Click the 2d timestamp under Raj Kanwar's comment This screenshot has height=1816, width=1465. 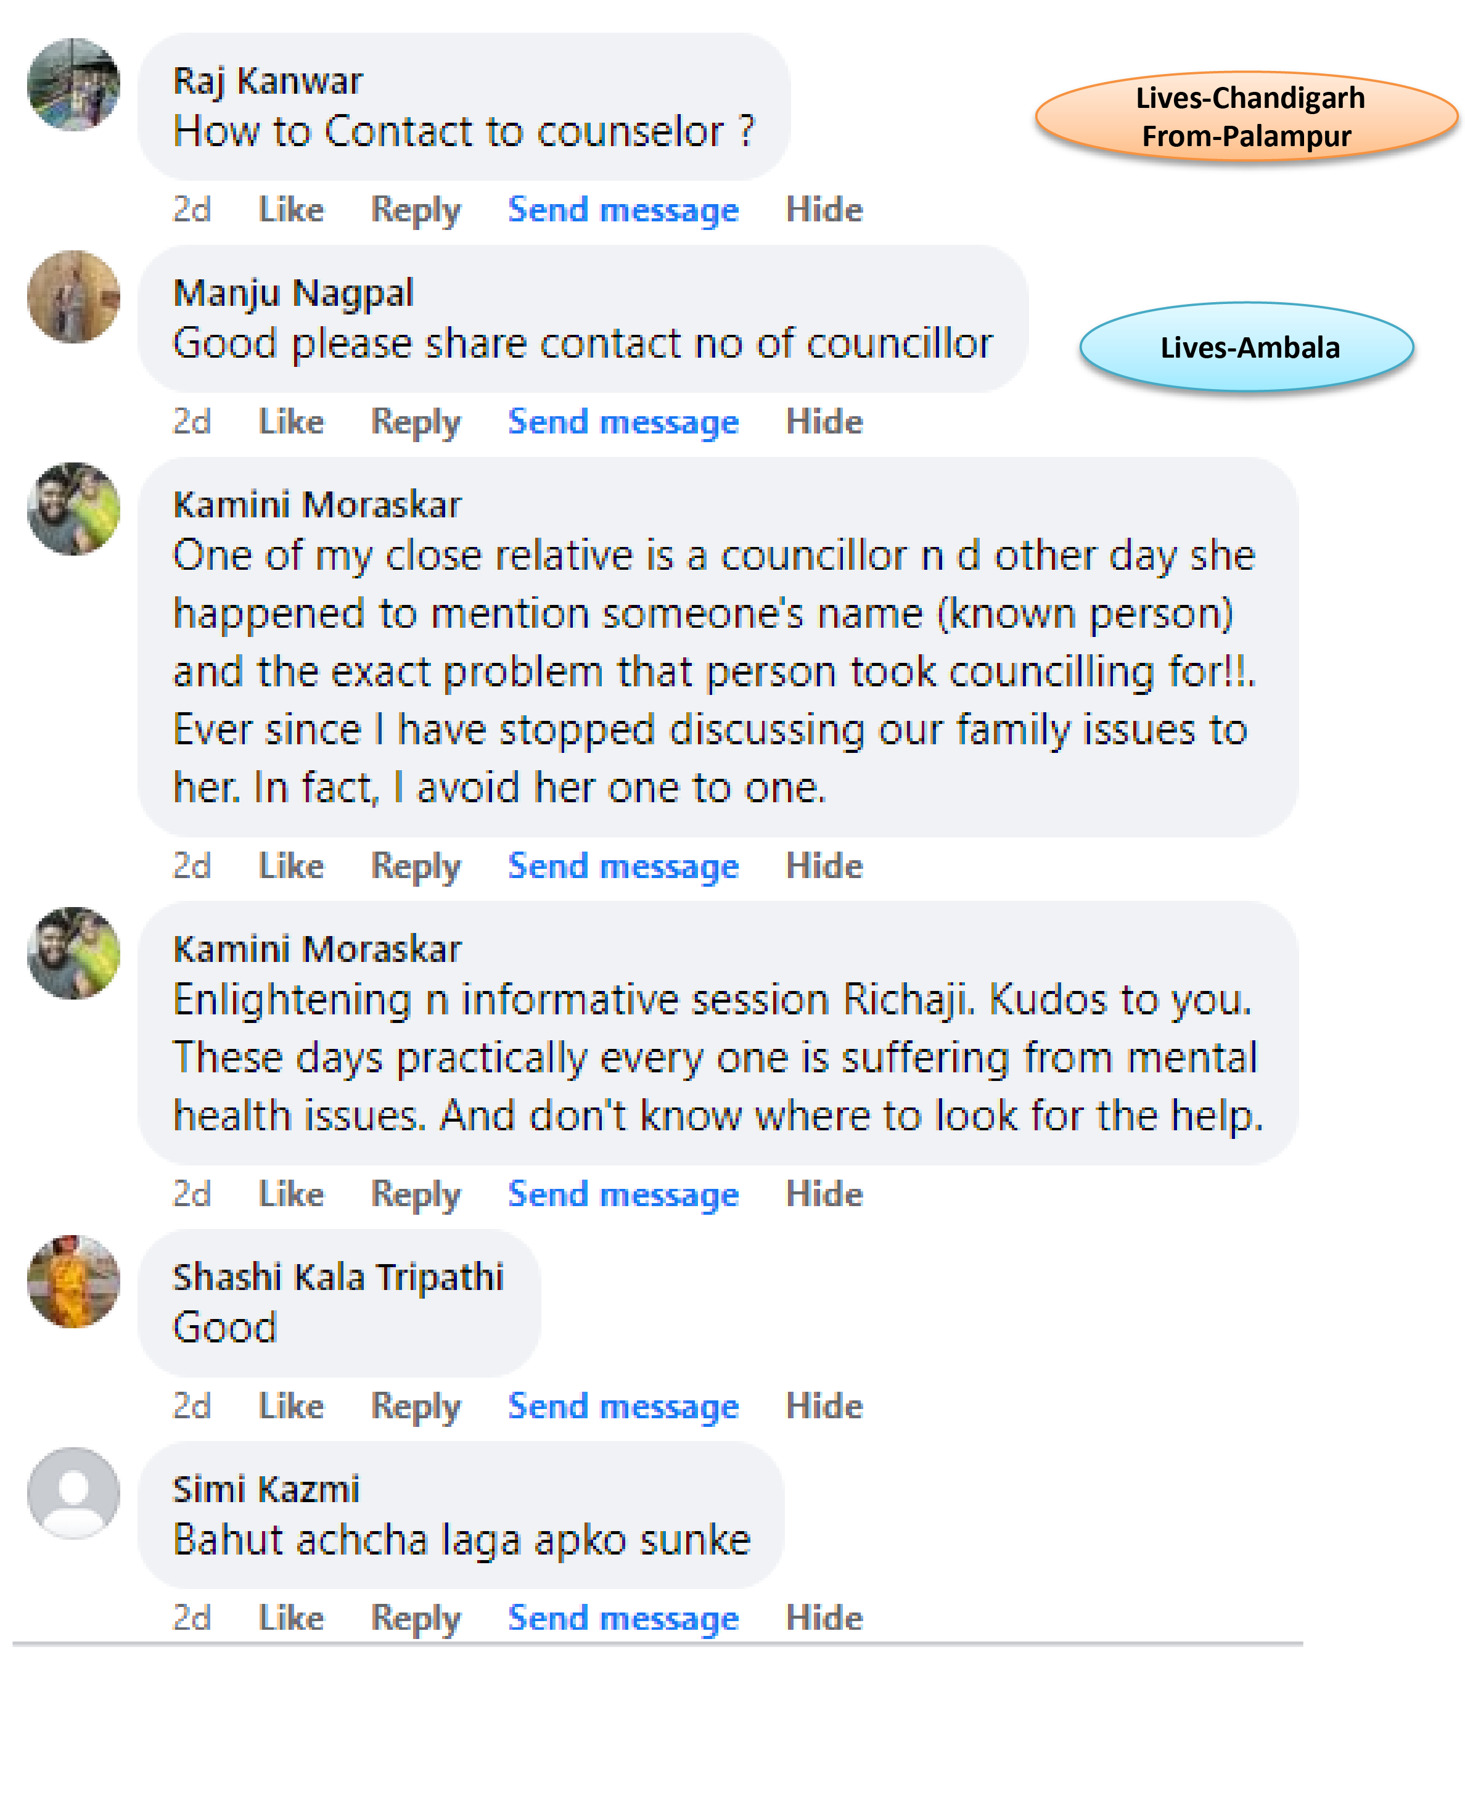192,209
